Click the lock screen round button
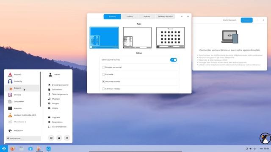The image size is (271, 152). (59, 138)
